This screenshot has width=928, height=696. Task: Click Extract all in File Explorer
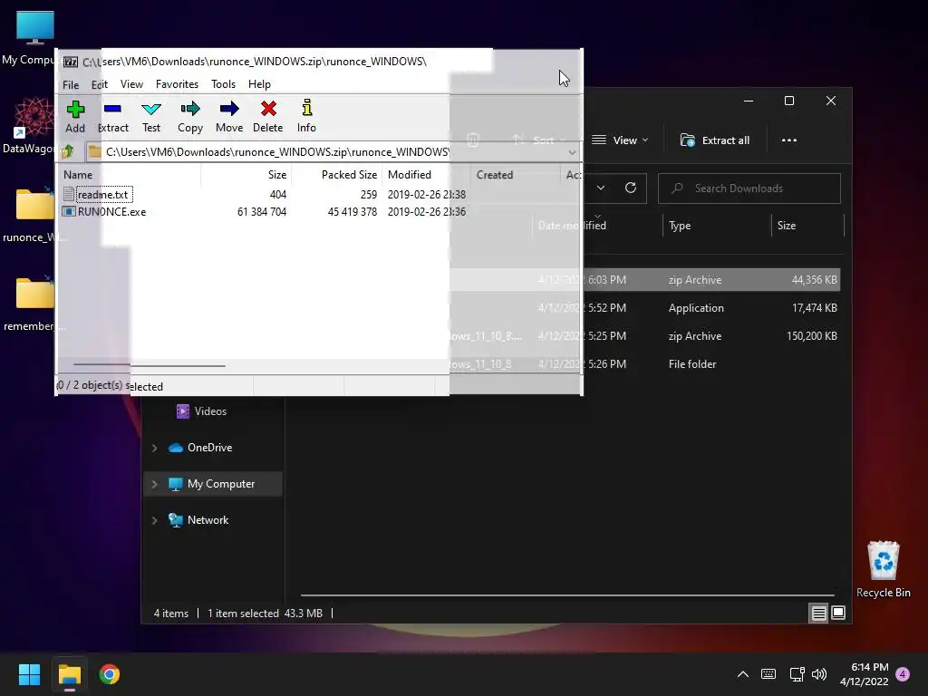715,140
